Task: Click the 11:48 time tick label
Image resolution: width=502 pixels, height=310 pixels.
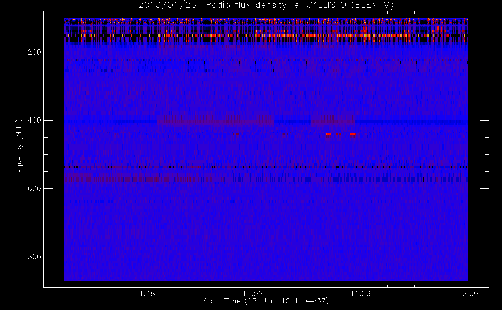Action: 145,294
